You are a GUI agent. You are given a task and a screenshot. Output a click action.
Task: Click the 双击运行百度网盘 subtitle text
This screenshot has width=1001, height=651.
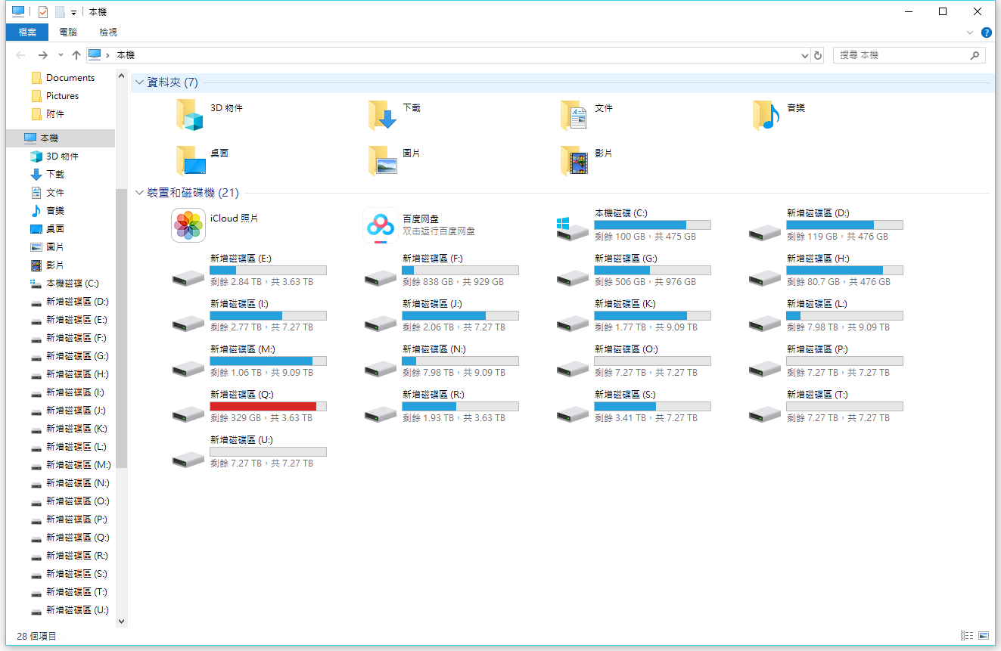point(439,231)
